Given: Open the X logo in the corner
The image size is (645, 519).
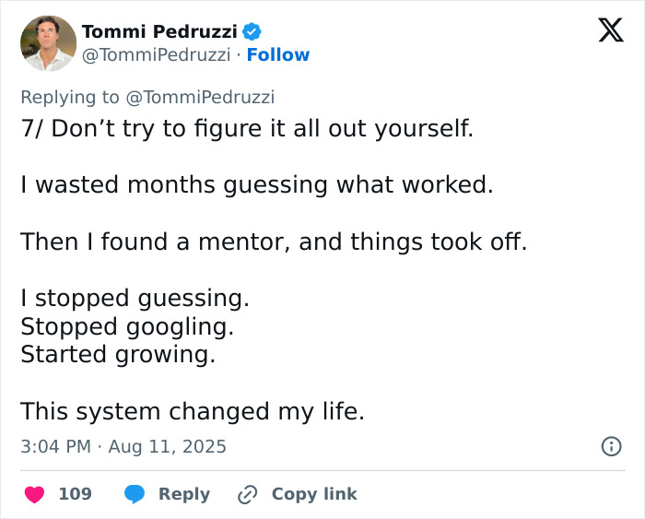Looking at the screenshot, I should pyautogui.click(x=610, y=30).
